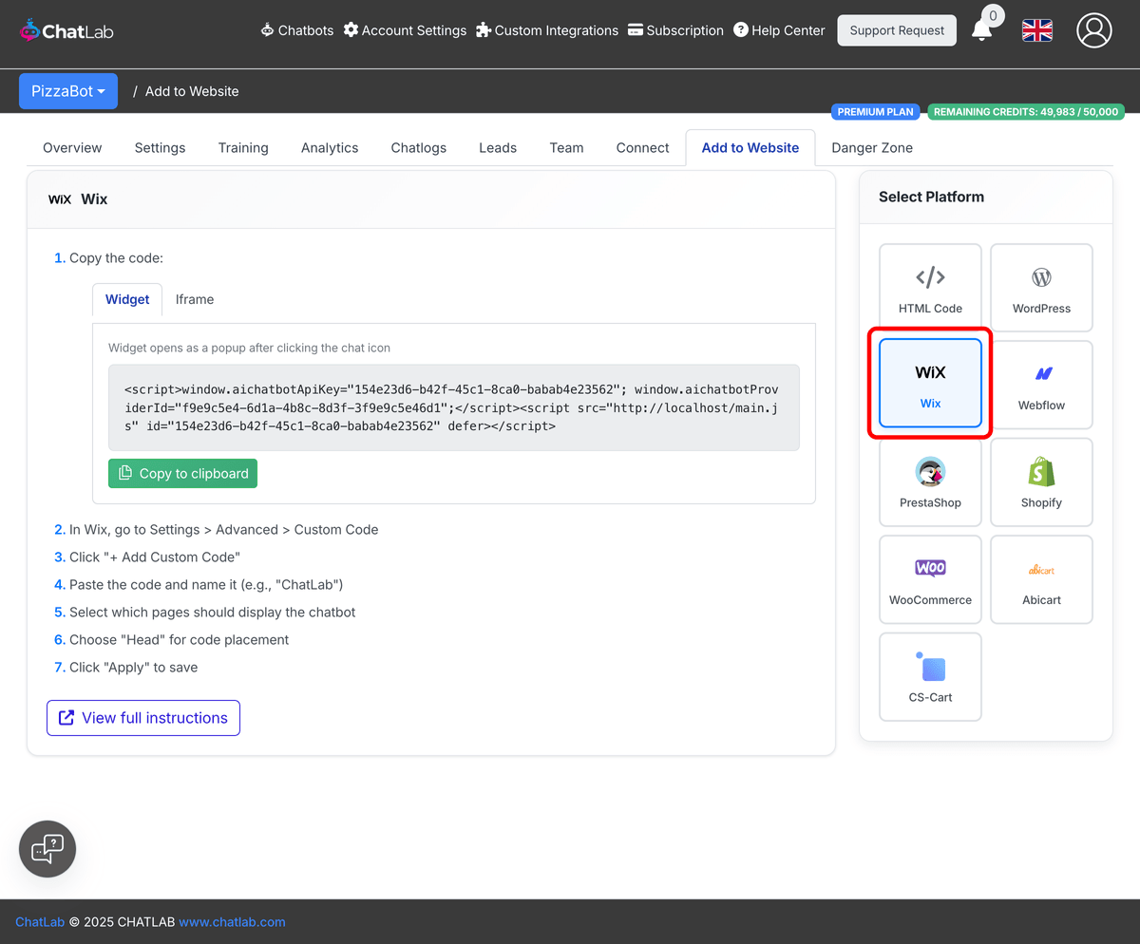The width and height of the screenshot is (1140, 944).
Task: Expand the PizzaBot chatbot selector
Action: tap(67, 90)
